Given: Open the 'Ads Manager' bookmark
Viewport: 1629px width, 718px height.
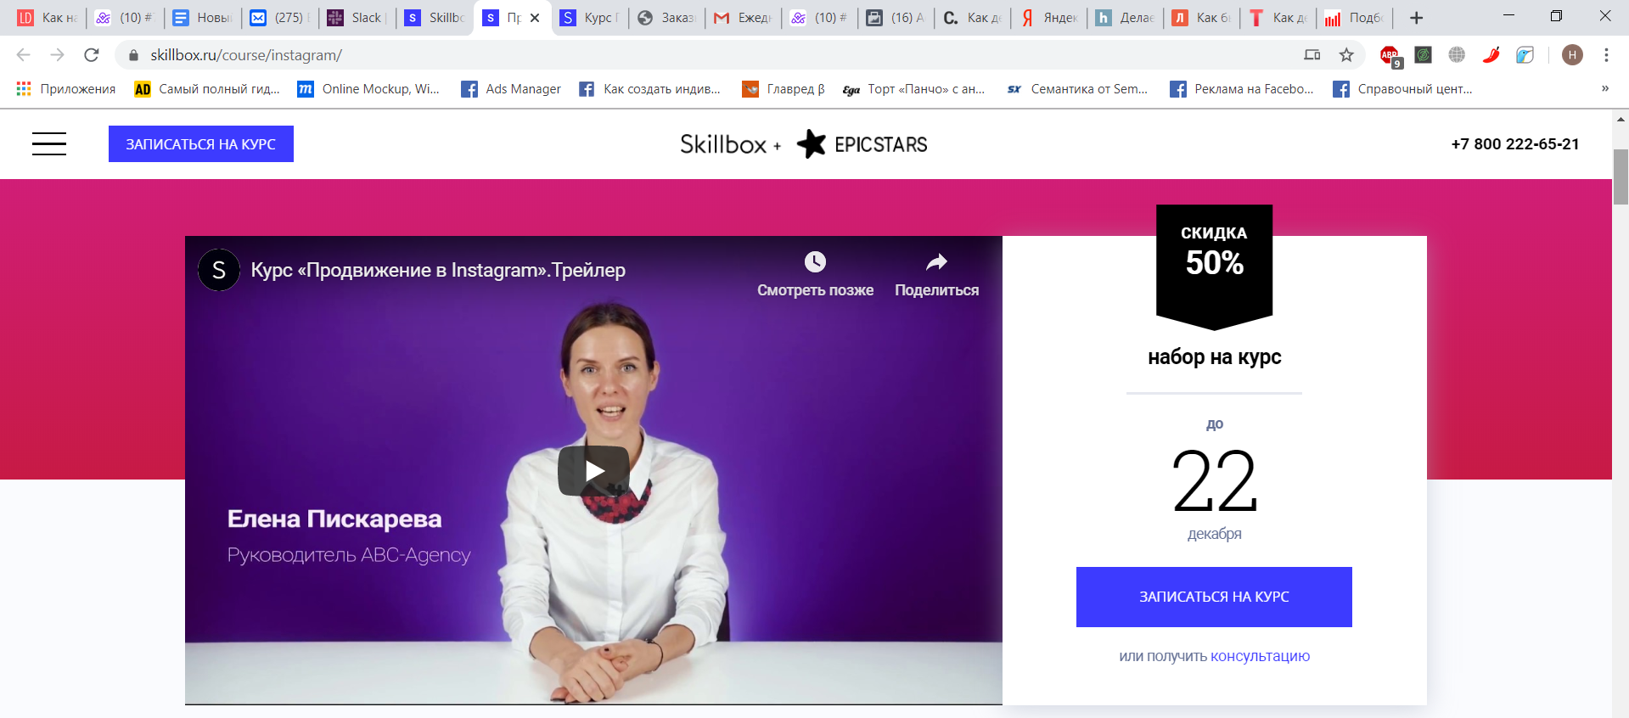Looking at the screenshot, I should [511, 89].
